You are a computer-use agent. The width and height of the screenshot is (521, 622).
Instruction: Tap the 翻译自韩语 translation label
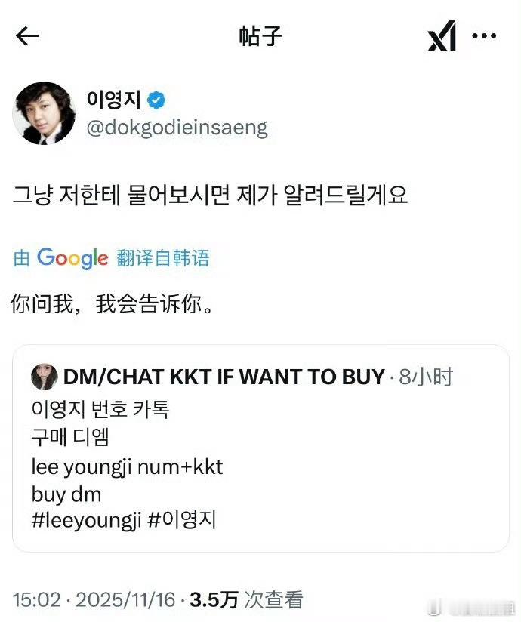(162, 258)
